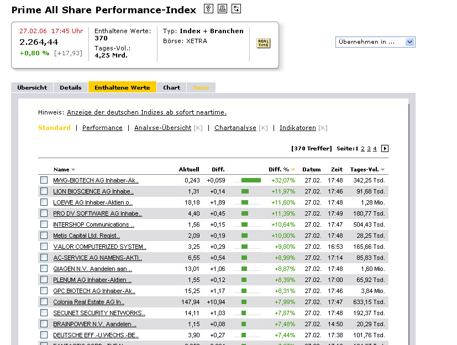Screen dimensions: 457x345
Task: Open SECUNET SECURITY NETWORKS.. link
Action: coord(99,313)
